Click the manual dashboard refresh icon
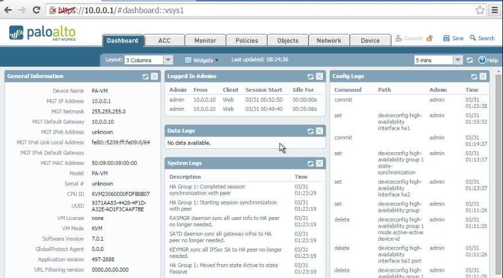 pos(470,60)
